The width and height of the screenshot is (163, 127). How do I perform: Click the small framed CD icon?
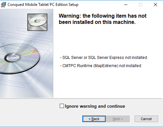[37, 22]
